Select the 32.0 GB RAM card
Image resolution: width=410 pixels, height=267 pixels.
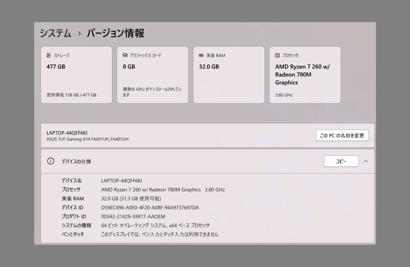tap(229, 75)
